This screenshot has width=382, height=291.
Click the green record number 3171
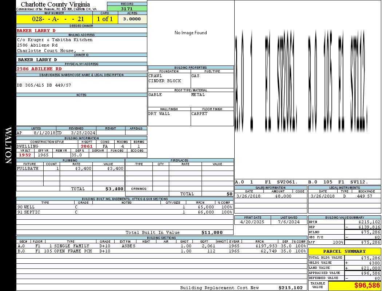(127, 8)
